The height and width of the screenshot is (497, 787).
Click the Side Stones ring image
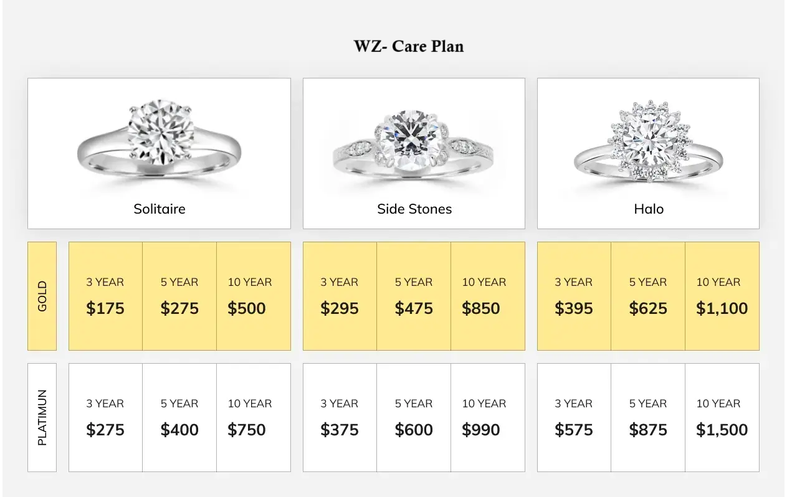pos(414,143)
